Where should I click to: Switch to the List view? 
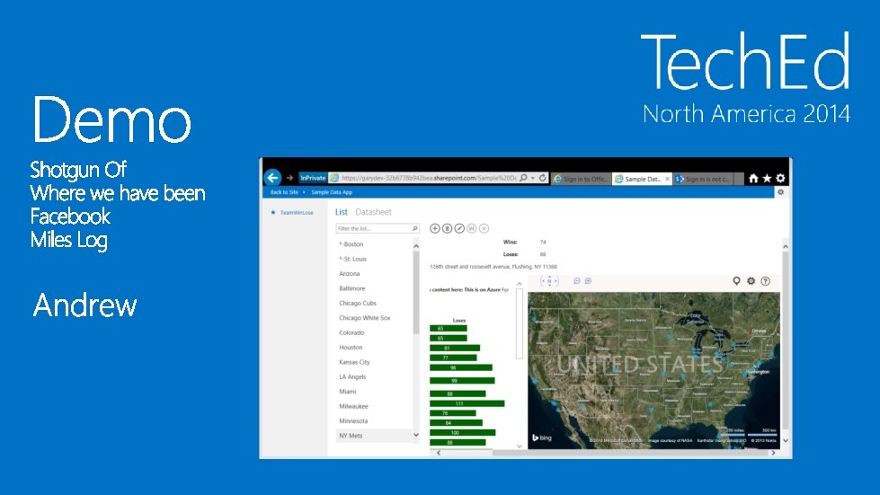342,212
